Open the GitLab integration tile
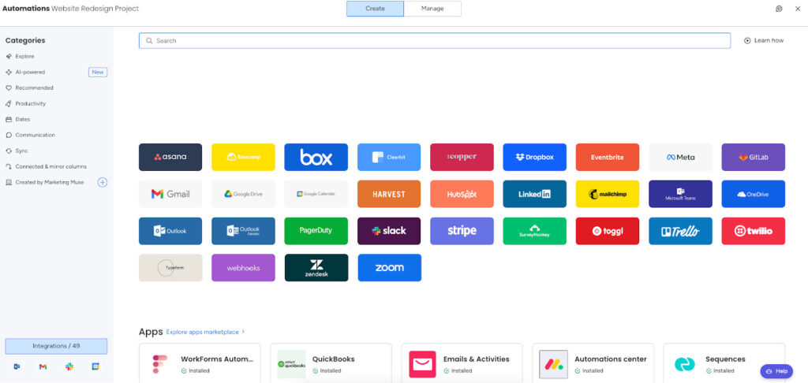Image resolution: width=808 pixels, height=383 pixels. [x=754, y=157]
